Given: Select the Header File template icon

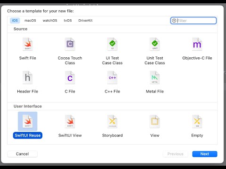Looking at the screenshot, I should [x=28, y=77].
